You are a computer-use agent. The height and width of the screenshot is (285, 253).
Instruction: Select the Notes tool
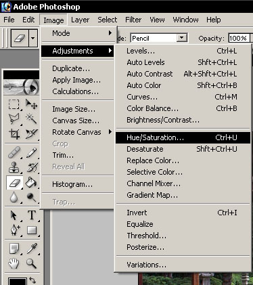coord(14,248)
